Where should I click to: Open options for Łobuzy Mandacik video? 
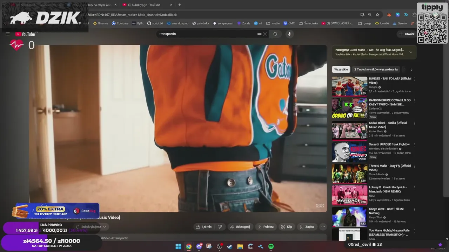point(415,188)
